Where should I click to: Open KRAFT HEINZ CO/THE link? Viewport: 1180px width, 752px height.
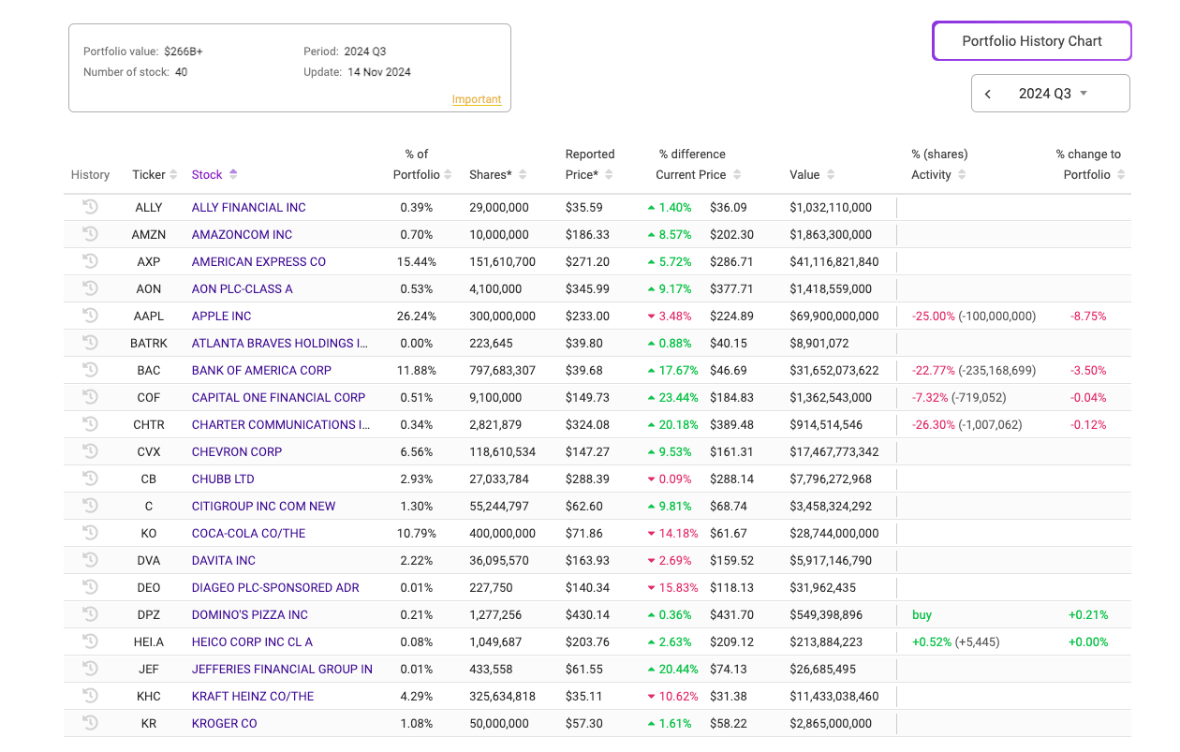point(253,696)
